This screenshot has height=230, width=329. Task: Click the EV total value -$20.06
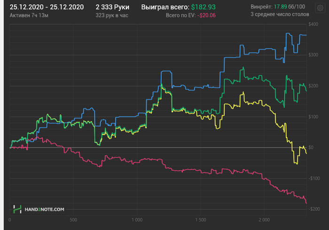point(206,16)
